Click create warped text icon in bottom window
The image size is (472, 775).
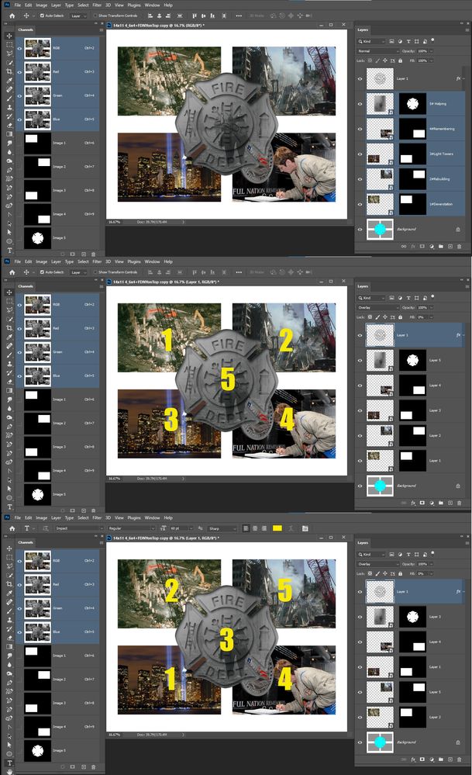point(291,528)
